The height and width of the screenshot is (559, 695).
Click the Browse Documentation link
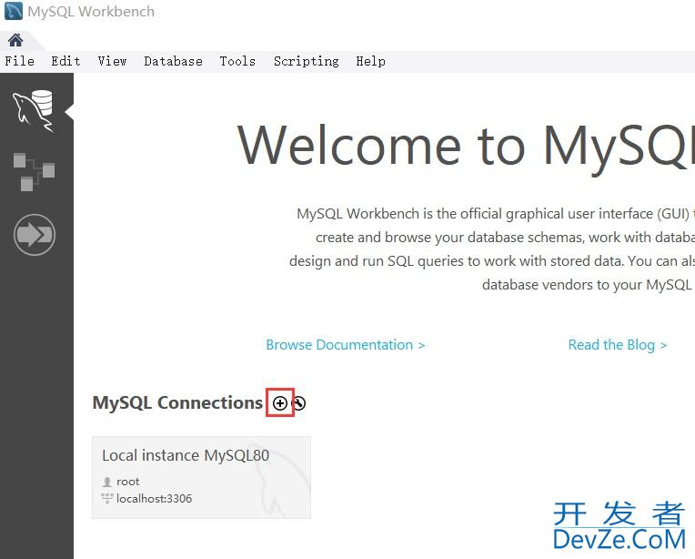tap(346, 345)
